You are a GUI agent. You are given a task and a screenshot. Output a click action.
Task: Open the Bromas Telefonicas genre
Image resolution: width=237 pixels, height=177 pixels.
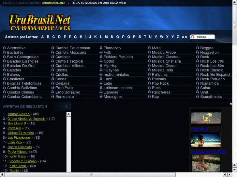point(24,83)
